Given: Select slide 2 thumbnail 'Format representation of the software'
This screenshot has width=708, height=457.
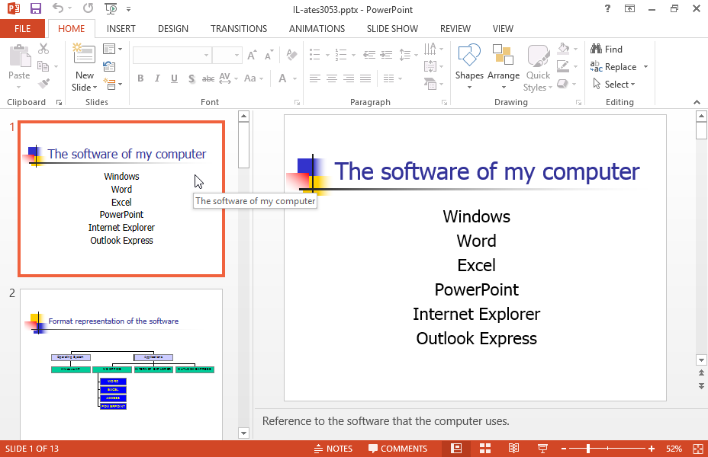Looking at the screenshot, I should 121,363.
